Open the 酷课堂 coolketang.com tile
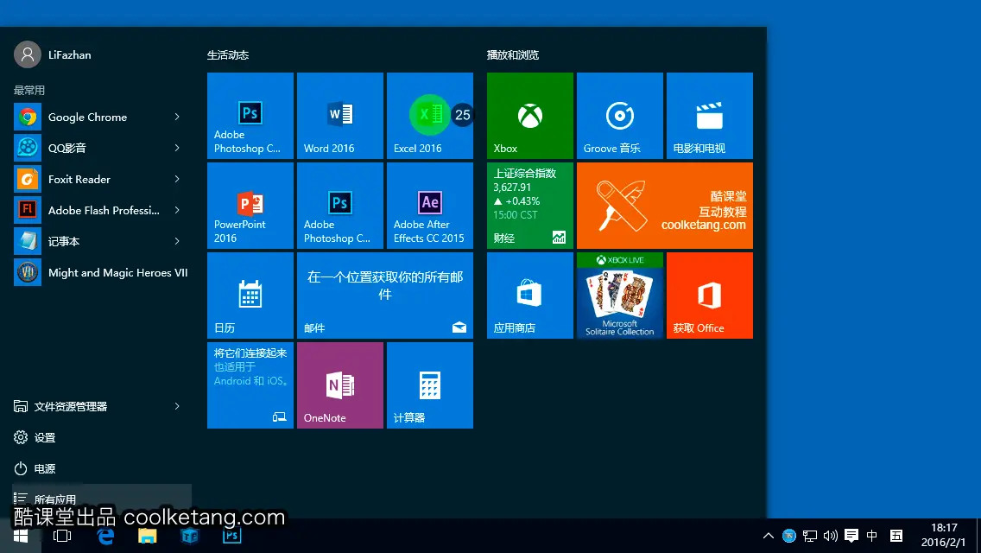 click(x=664, y=206)
